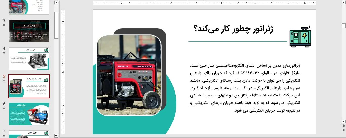The width and height of the screenshot is (346, 138).
Task: Click the animation star under slide number 3
Action: pyautogui.click(x=4, y=25)
